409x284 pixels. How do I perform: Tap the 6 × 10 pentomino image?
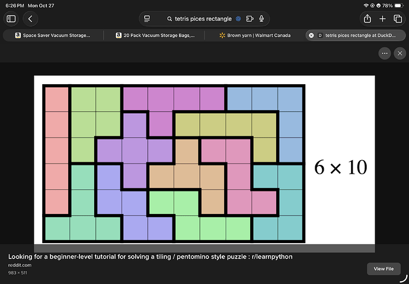tap(204, 159)
